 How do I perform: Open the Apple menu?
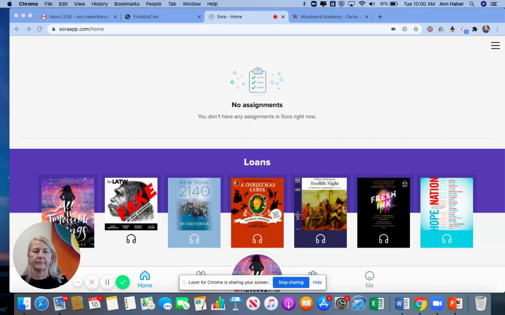[9, 4]
